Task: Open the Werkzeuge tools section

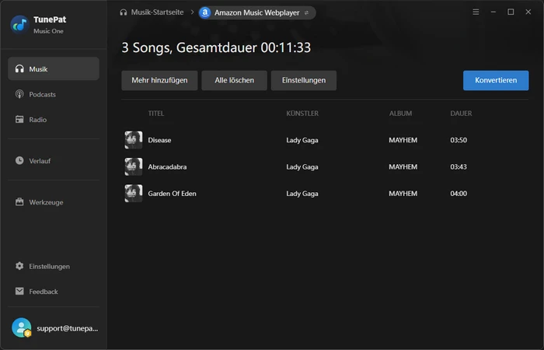Action: point(54,201)
